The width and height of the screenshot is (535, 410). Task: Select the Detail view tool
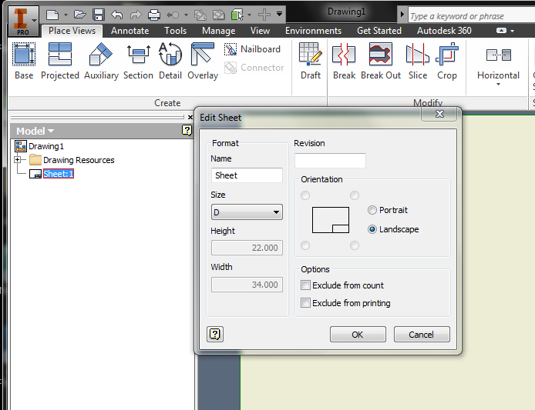pyautogui.click(x=170, y=62)
